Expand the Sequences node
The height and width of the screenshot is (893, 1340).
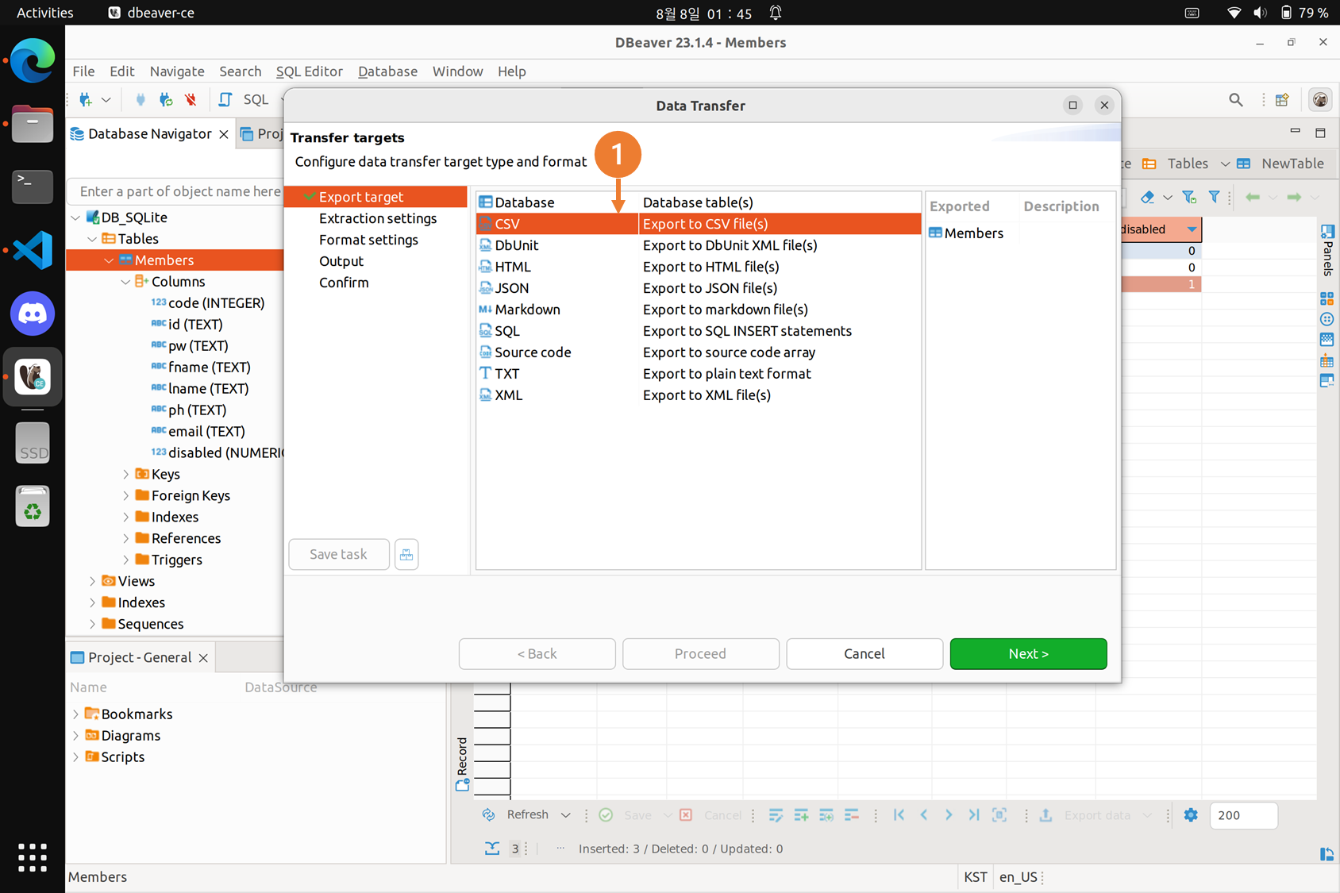(x=92, y=624)
